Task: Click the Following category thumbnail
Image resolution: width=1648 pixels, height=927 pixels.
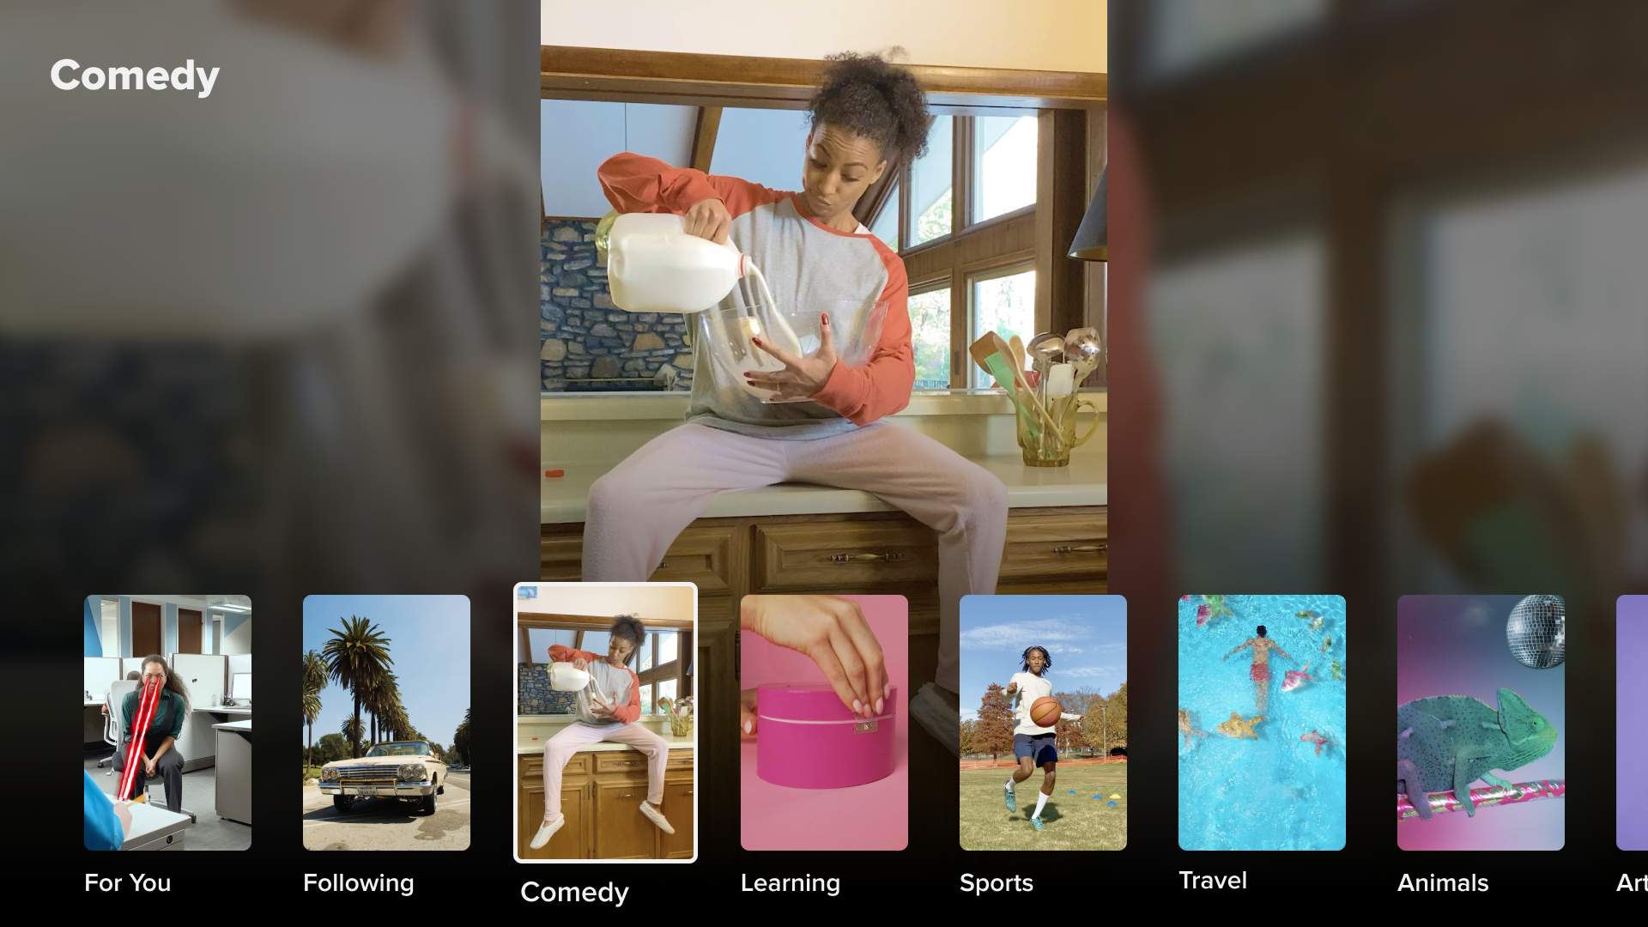Action: [386, 722]
